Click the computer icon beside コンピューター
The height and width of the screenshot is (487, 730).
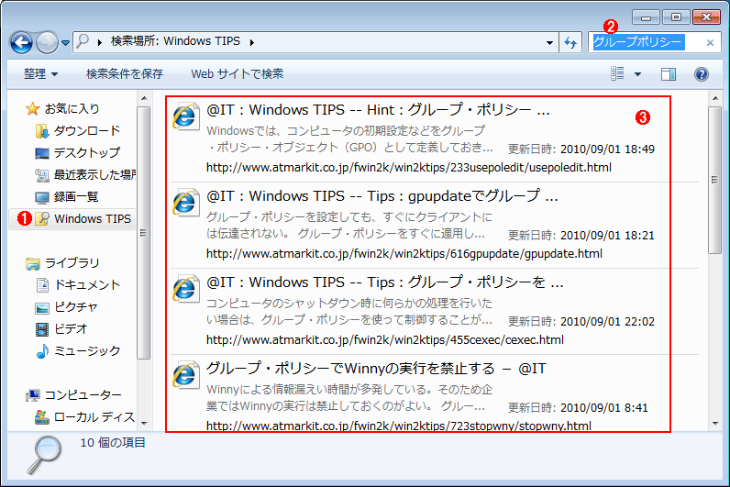click(33, 395)
